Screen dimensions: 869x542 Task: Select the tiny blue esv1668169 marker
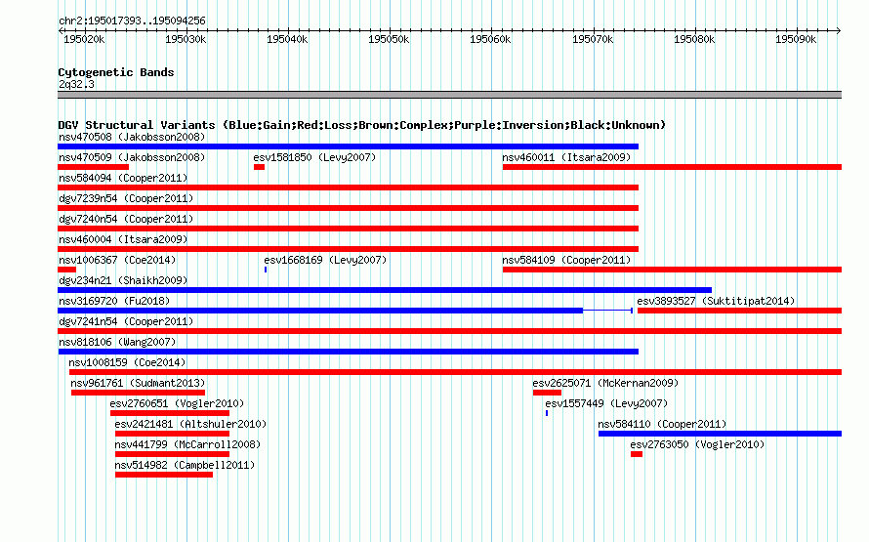pos(266,270)
